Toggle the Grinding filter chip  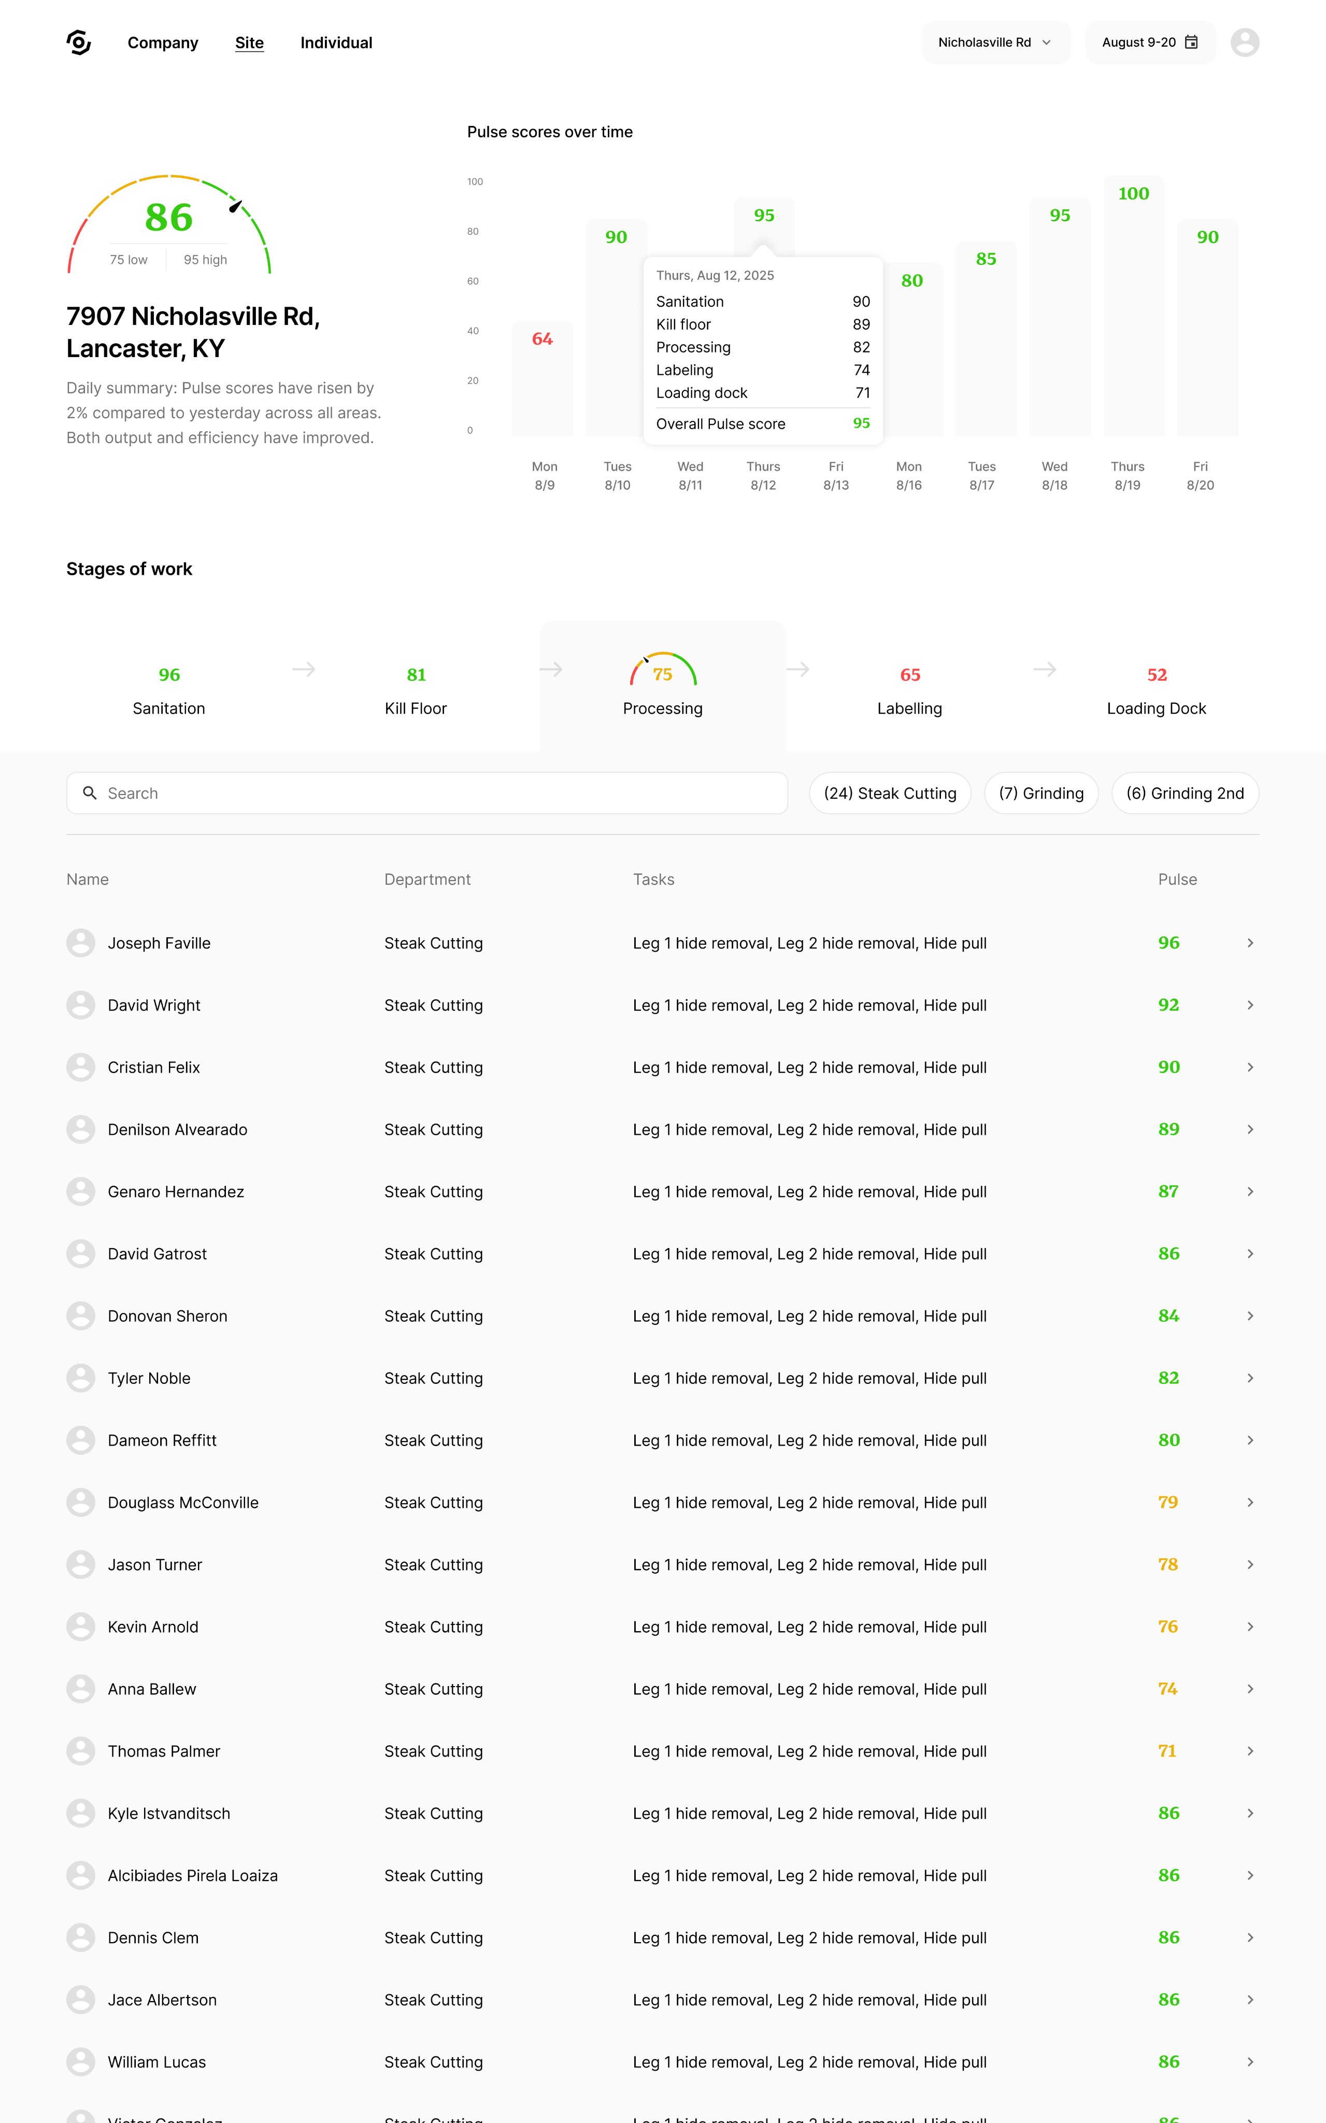coord(1040,793)
